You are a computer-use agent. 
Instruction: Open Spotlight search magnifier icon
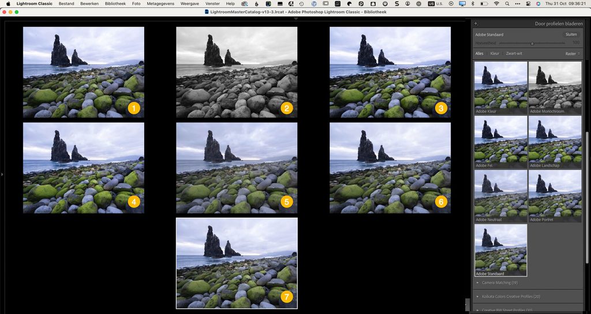coord(507,3)
